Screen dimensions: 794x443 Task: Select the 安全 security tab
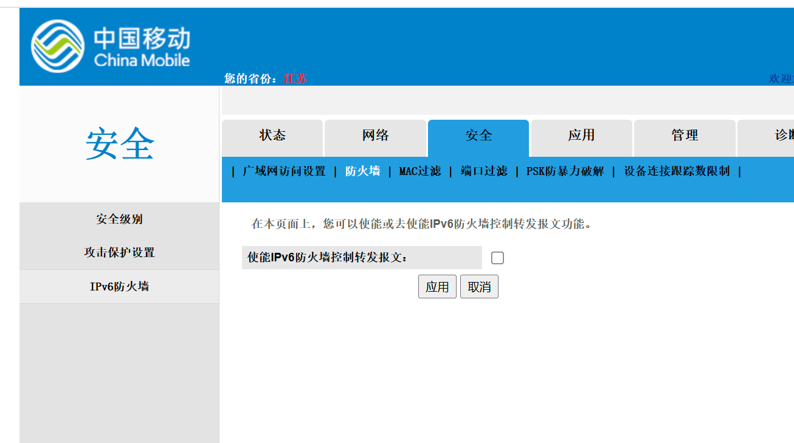(478, 136)
